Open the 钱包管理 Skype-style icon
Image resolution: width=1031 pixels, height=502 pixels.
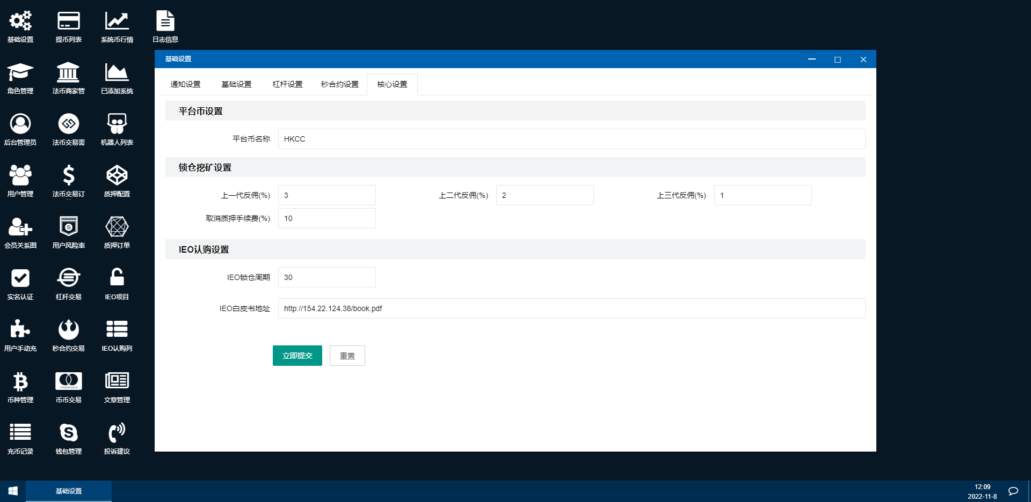coord(69,433)
